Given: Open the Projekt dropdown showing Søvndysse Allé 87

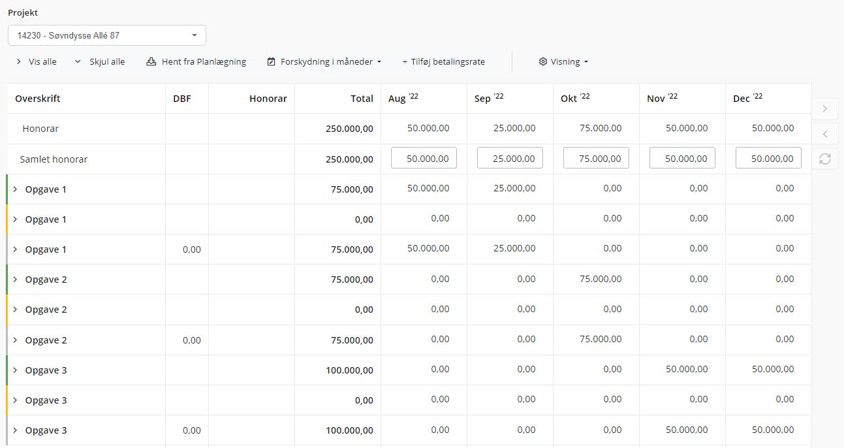Looking at the screenshot, I should point(107,35).
